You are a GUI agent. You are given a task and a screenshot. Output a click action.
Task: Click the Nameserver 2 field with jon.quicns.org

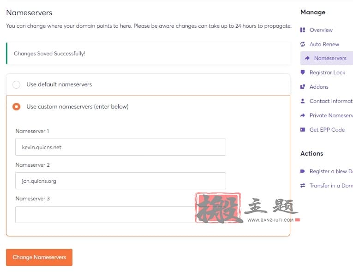coord(120,181)
